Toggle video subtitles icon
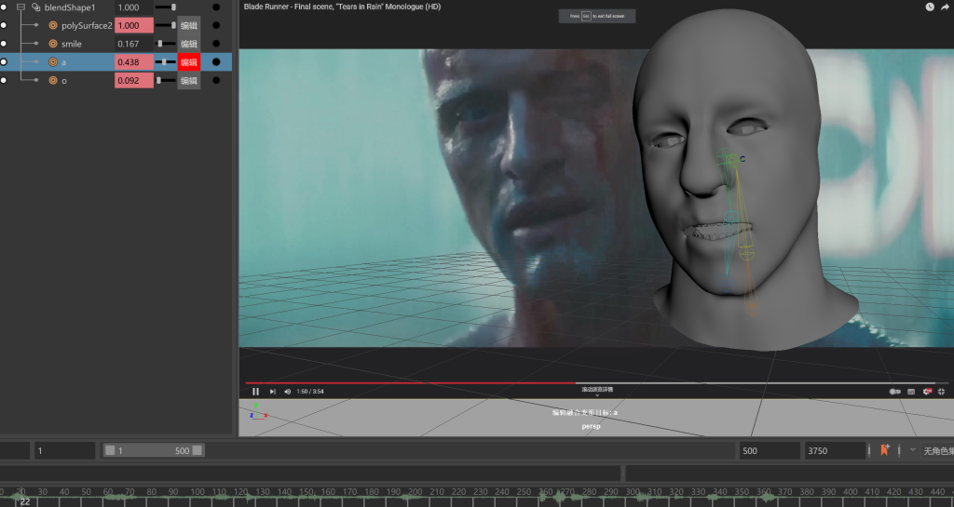 pyautogui.click(x=911, y=392)
